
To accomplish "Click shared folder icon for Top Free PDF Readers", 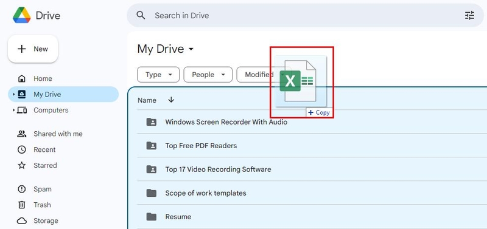I will pos(152,145).
